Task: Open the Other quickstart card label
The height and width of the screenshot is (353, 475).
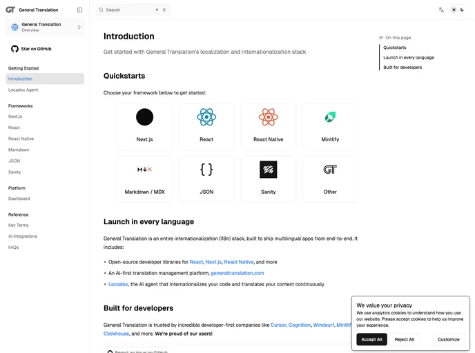Action: tap(330, 192)
